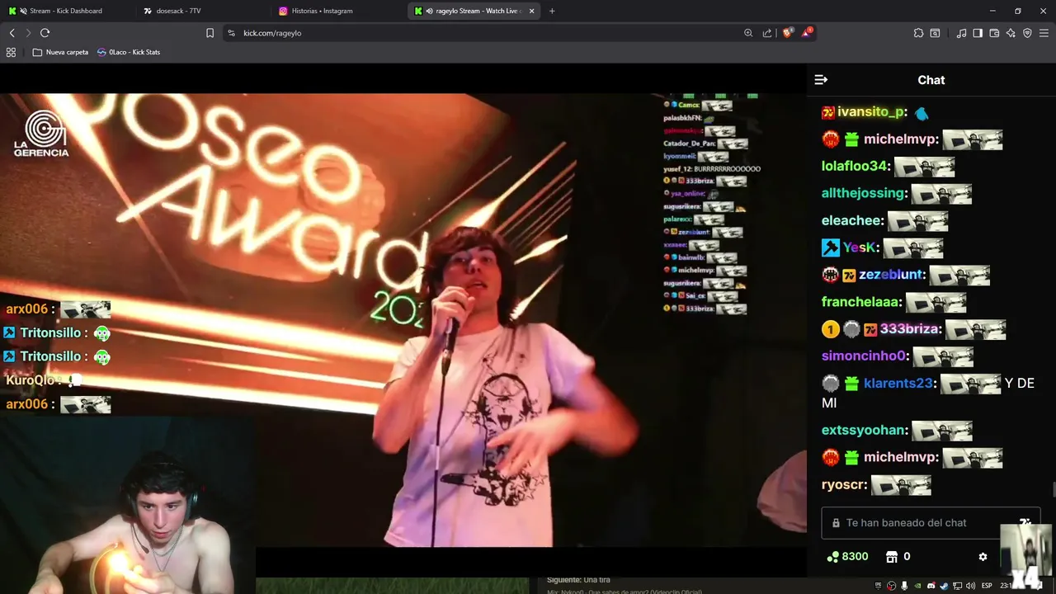Click username 333briza in chat
Image resolution: width=1056 pixels, height=594 pixels.
[910, 328]
